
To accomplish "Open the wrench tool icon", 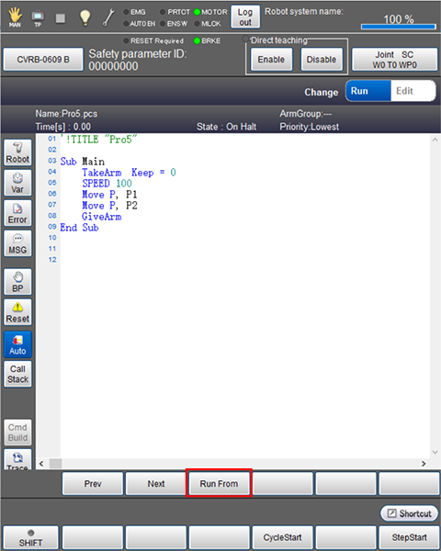I will 108,17.
